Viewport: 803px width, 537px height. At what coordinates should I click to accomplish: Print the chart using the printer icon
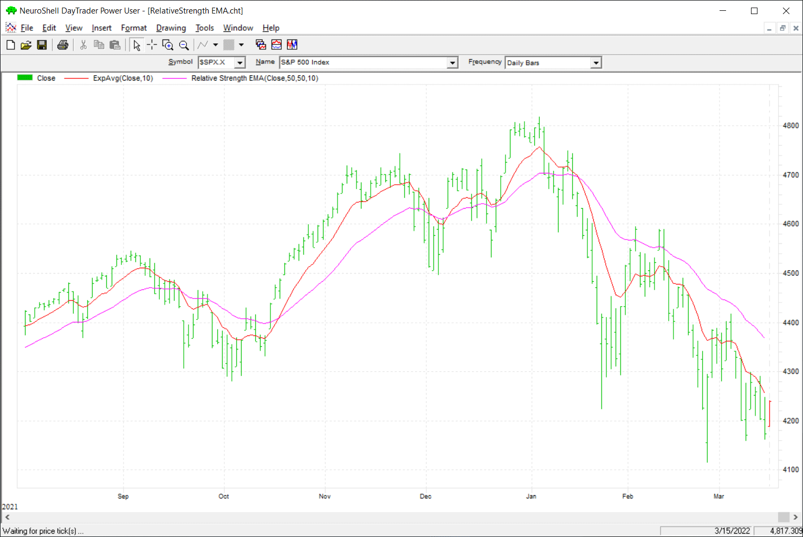pos(63,45)
